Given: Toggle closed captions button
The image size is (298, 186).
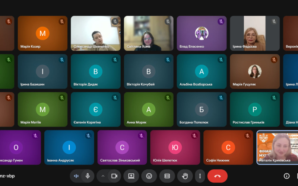Looking at the screenshot, I should (x=167, y=176).
